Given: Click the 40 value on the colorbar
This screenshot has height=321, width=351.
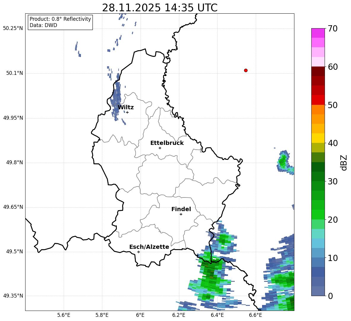Looking at the screenshot, I should (333, 143).
